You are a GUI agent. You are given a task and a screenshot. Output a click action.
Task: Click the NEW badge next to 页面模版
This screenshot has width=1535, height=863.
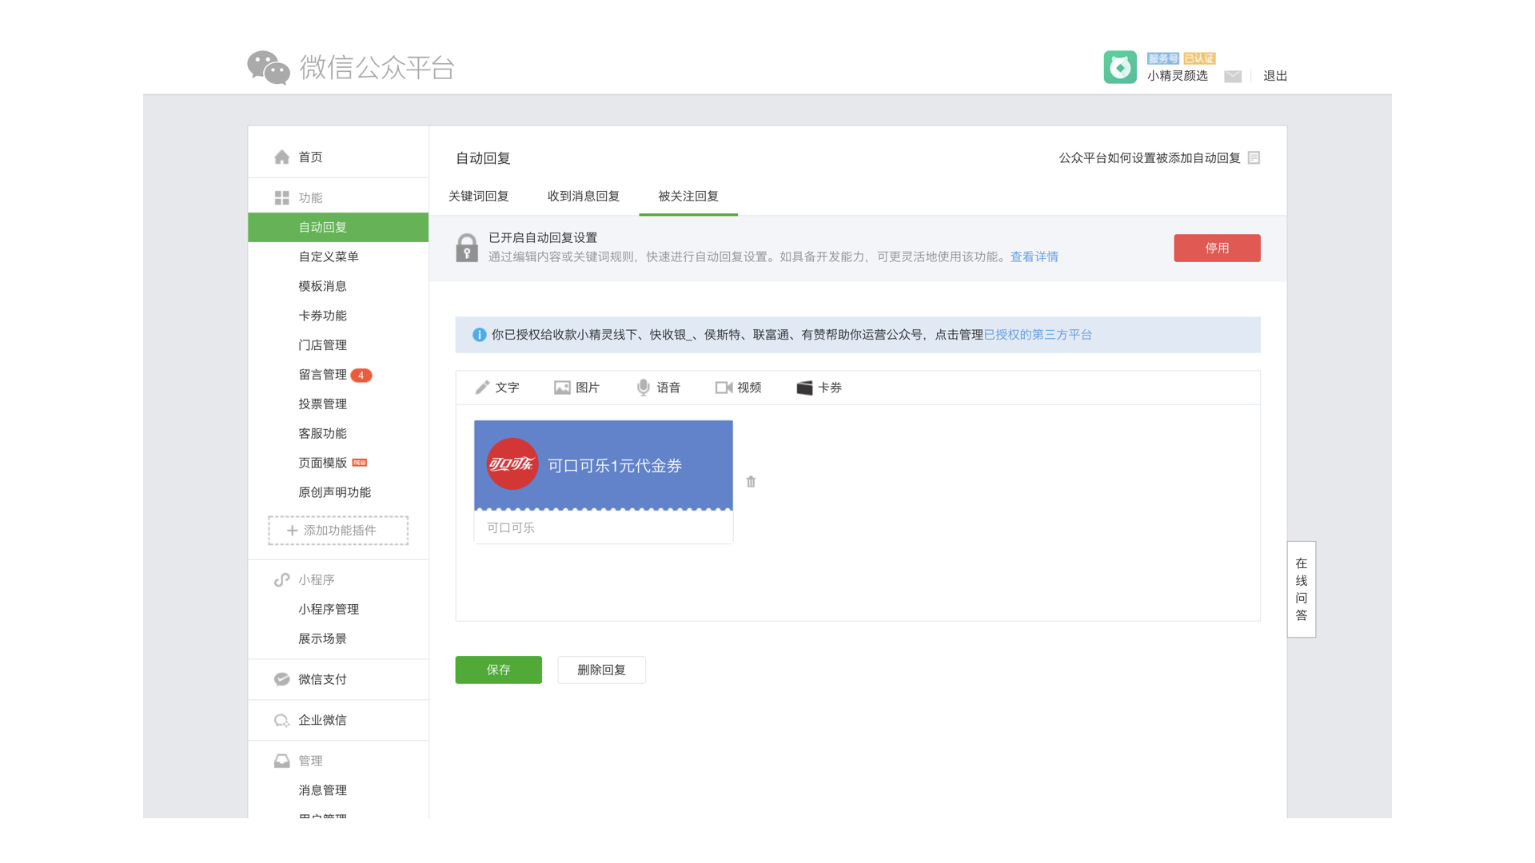[360, 463]
